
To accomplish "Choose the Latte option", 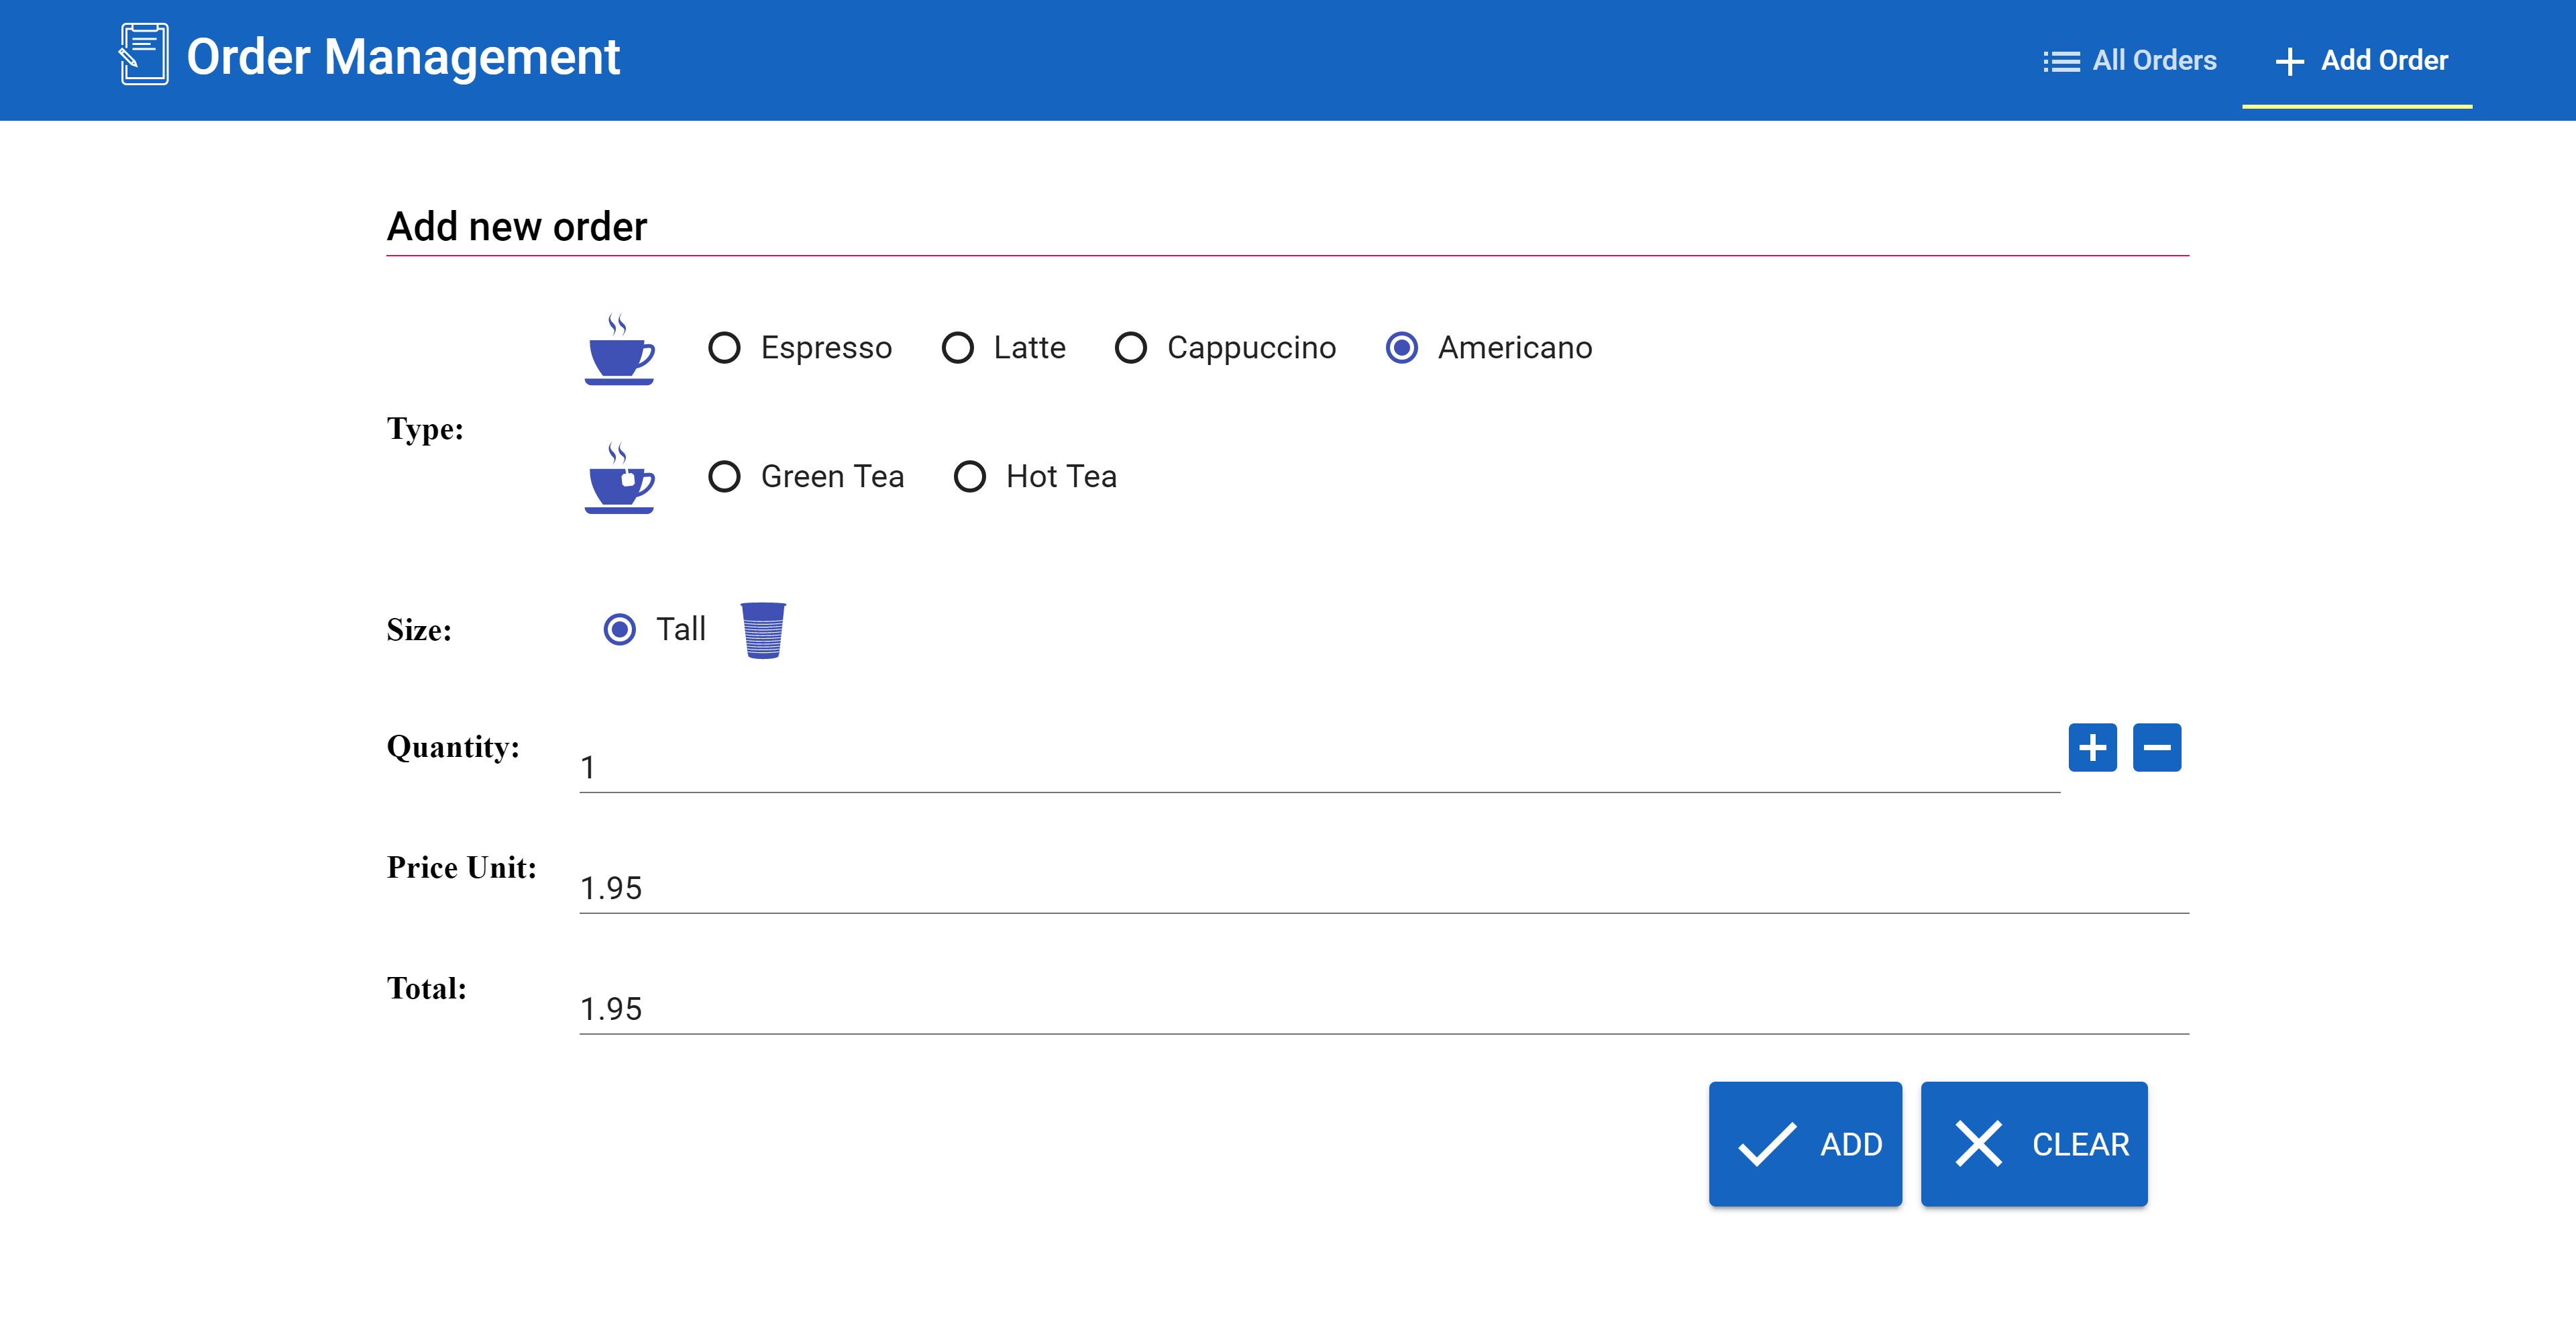I will [x=957, y=348].
